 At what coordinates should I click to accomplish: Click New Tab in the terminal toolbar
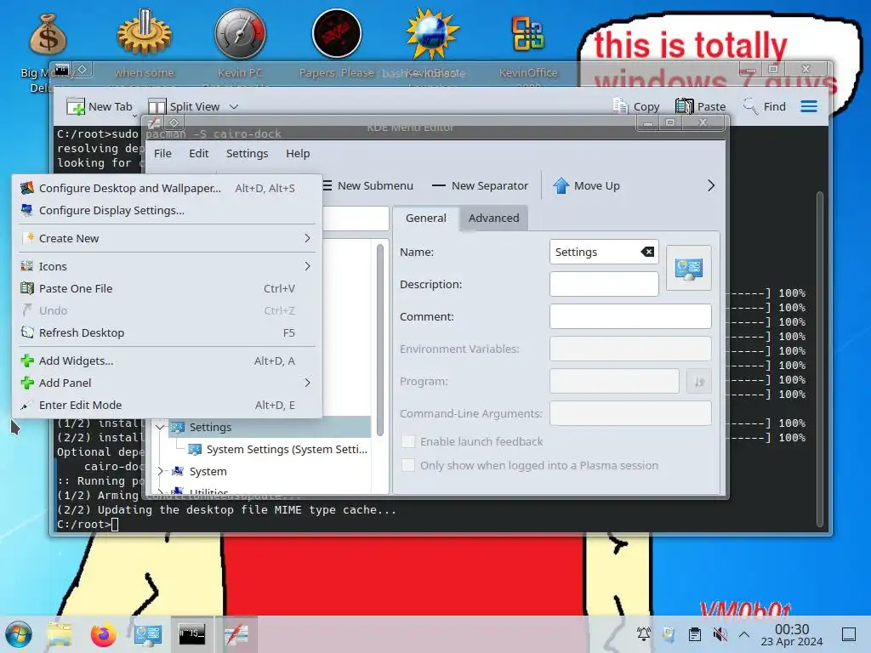pyautogui.click(x=100, y=106)
